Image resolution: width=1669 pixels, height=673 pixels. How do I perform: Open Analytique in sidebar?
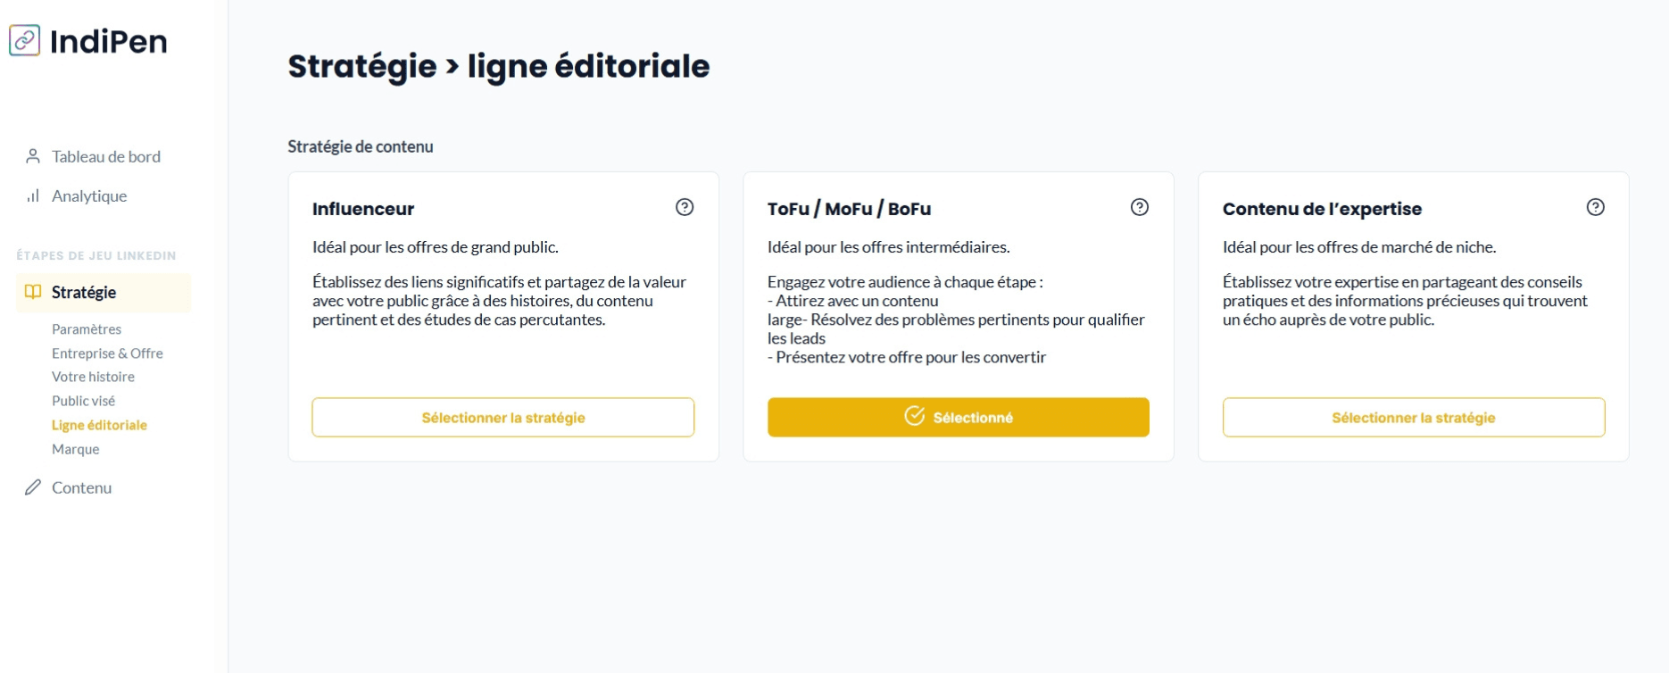[89, 195]
